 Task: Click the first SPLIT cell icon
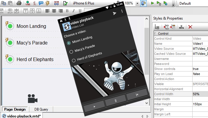tap(10, 11)
